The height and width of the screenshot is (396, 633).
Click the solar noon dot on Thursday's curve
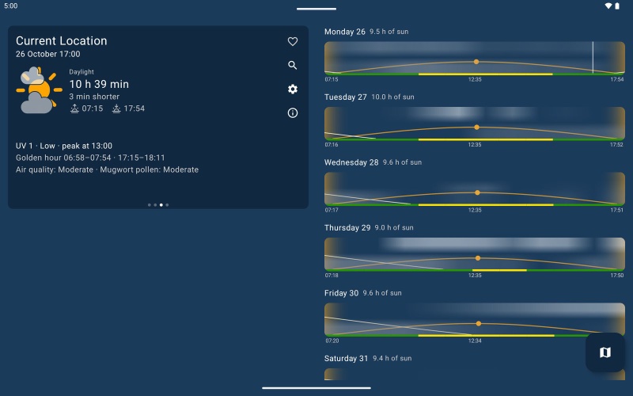click(x=478, y=258)
